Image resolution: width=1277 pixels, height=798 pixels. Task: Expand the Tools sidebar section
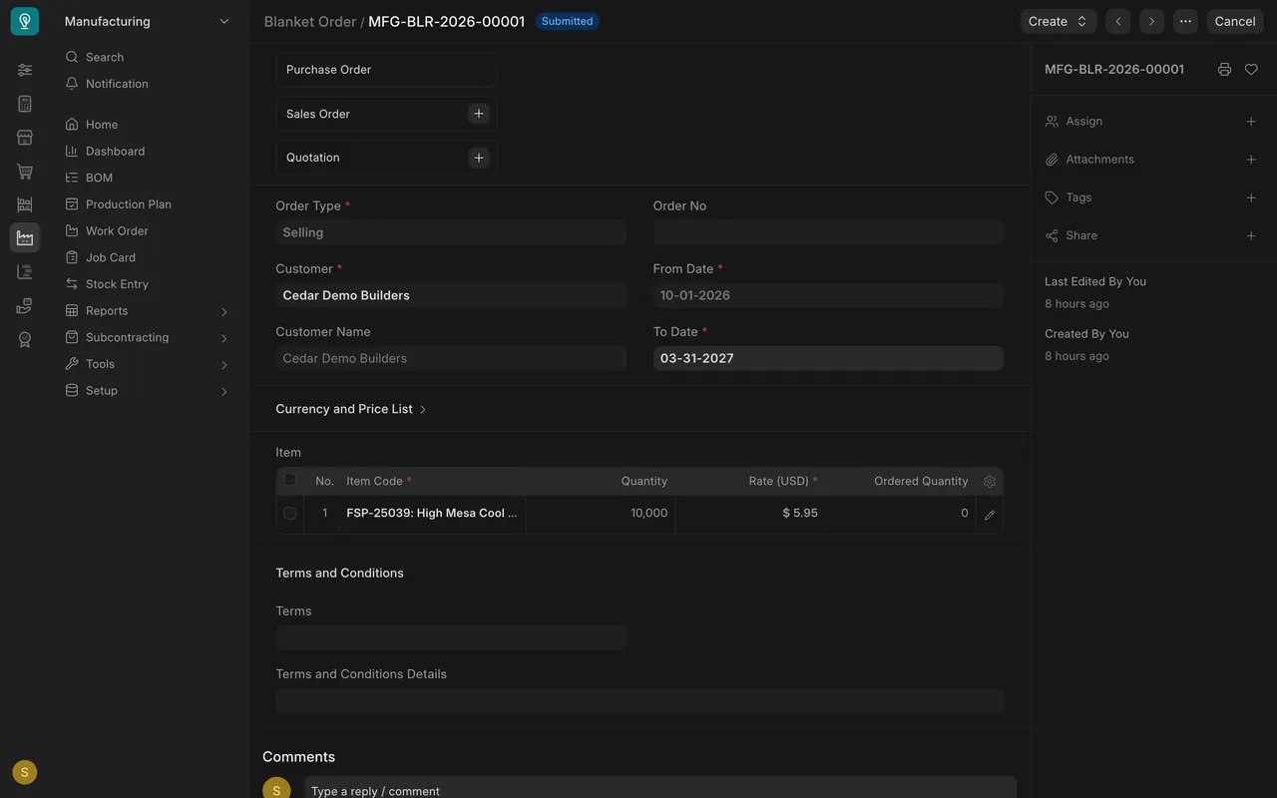tap(147, 364)
